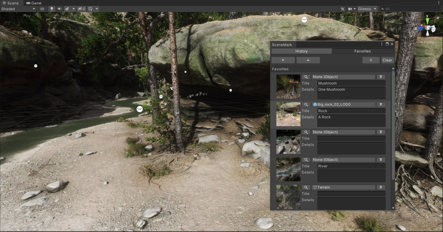Toggle scene lighting with the lightbulb icon
Image resolution: width=443 pixels, height=232 pixels.
point(52,8)
